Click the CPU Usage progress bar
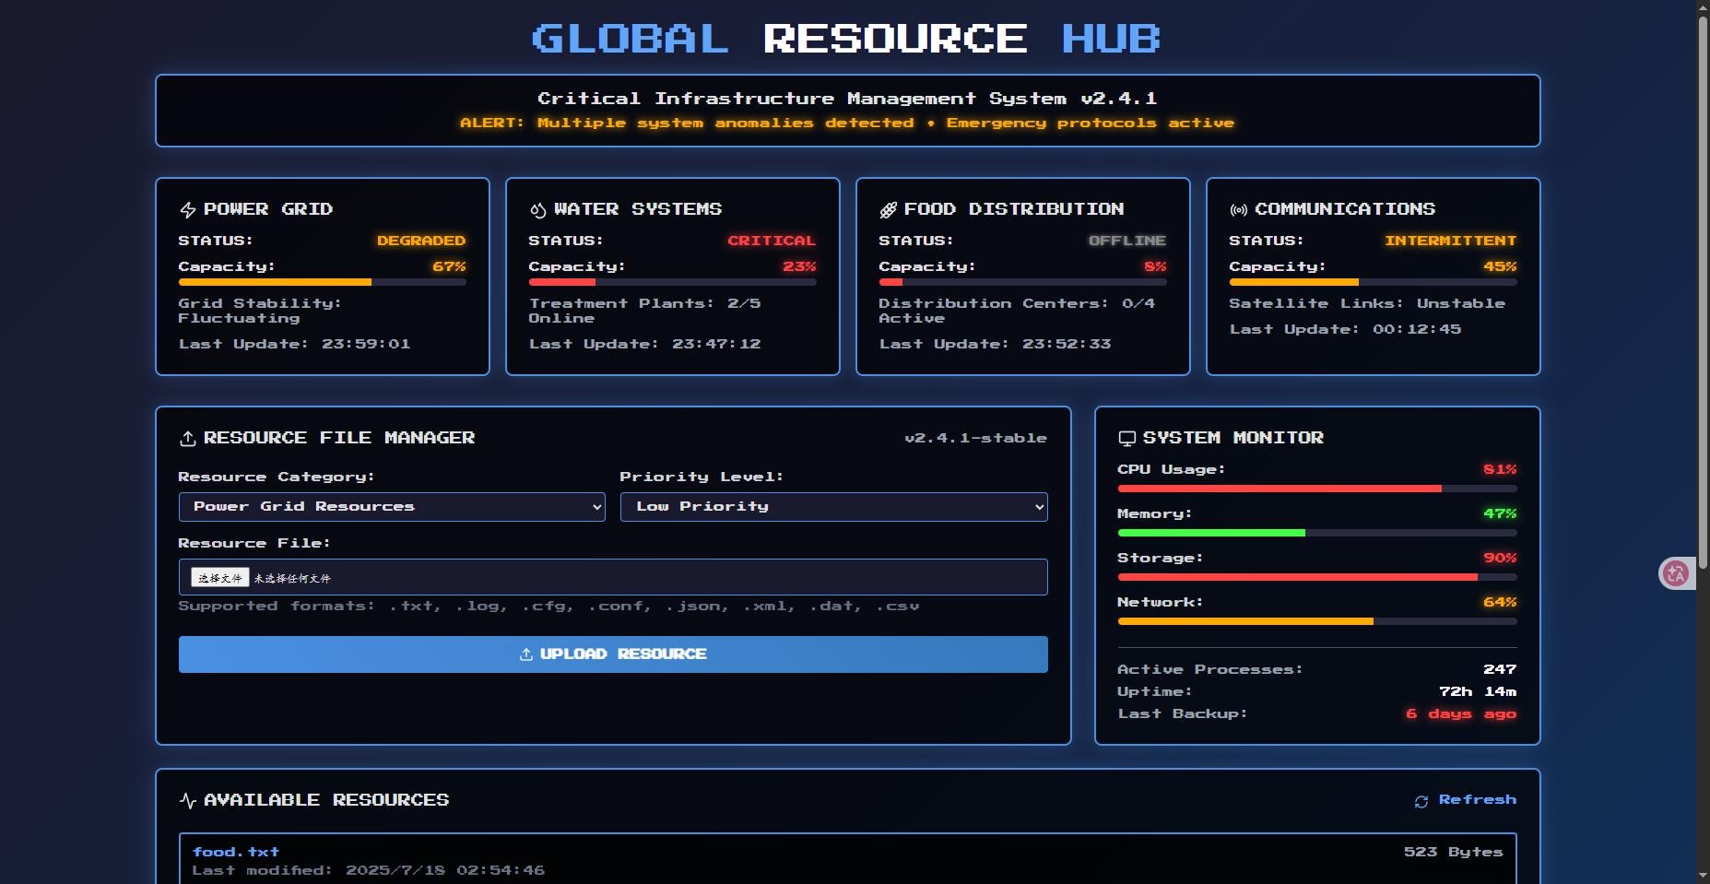The image size is (1710, 884). pos(1316,489)
